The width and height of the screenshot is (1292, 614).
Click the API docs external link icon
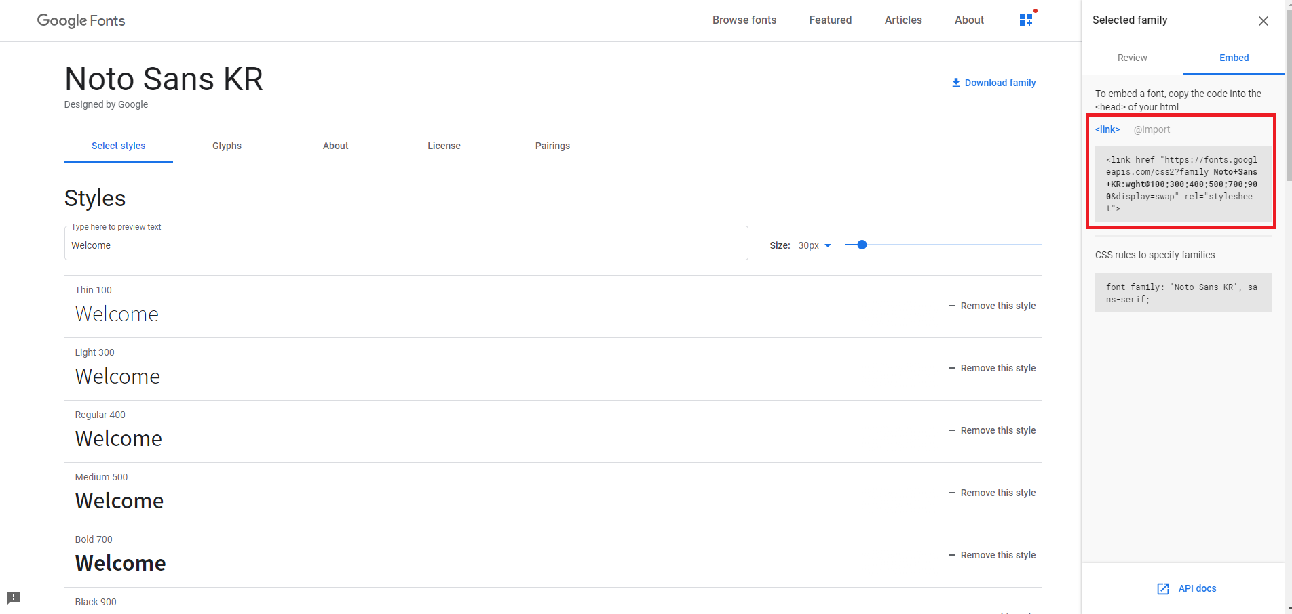tap(1163, 588)
